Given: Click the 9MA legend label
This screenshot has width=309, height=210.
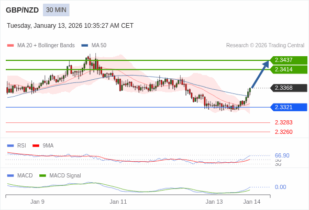Looking at the screenshot, I should pyautogui.click(x=48, y=146).
